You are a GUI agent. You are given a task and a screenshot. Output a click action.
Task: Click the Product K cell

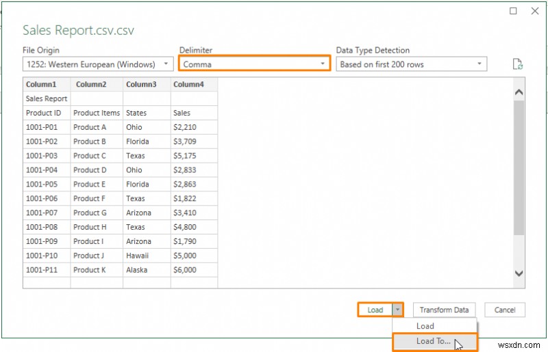pos(97,271)
